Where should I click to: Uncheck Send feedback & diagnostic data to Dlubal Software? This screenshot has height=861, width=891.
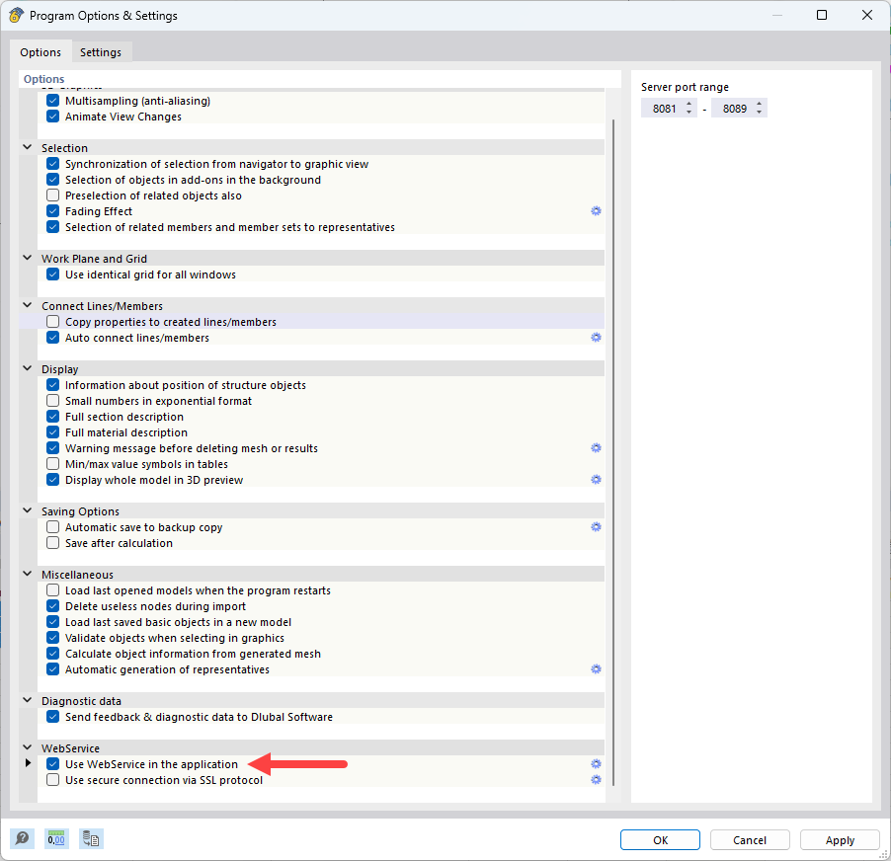pyautogui.click(x=52, y=716)
